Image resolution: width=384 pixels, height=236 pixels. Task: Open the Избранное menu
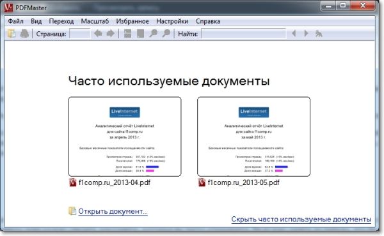[x=132, y=21]
